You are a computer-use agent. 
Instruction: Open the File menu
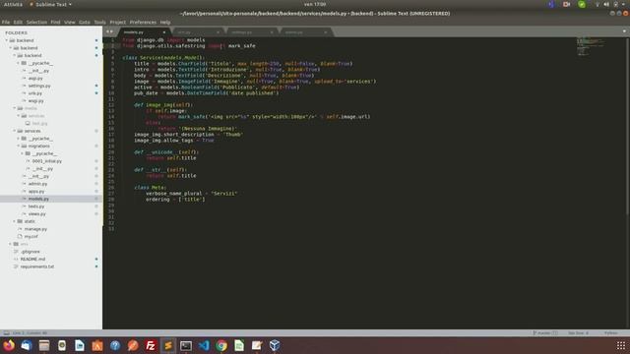(x=6, y=22)
